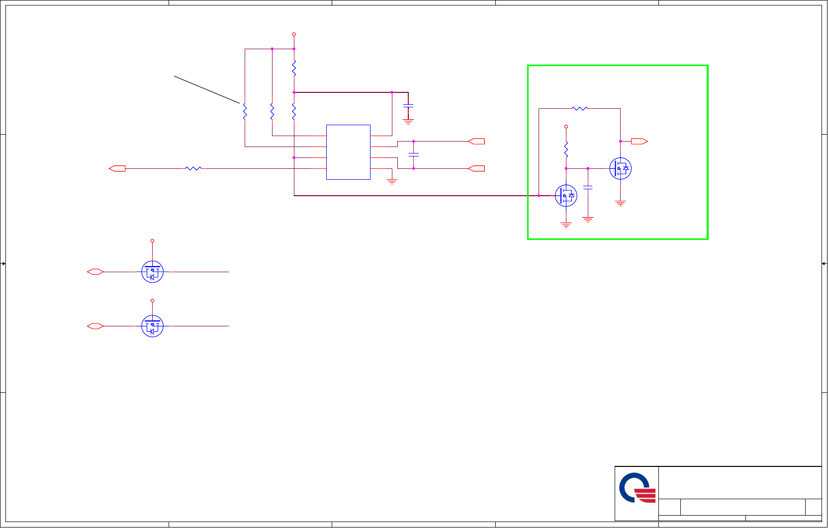828x528 pixels.
Task: Select the upper-right MOSFET in the green box
Action: [x=620, y=168]
